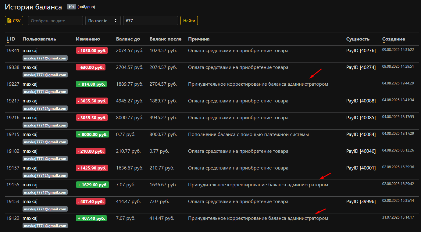Select the ID cell 19217

tap(13, 101)
